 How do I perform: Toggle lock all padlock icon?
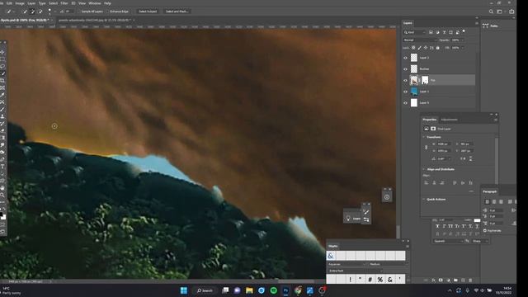click(x=438, y=48)
